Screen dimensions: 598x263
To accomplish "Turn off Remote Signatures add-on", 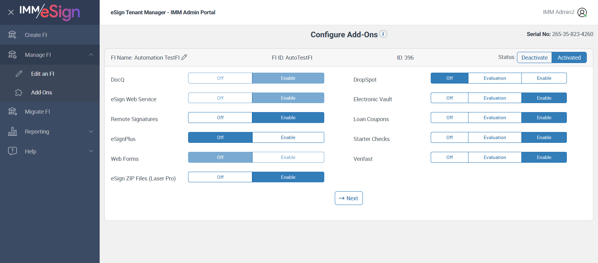I will pyautogui.click(x=220, y=118).
